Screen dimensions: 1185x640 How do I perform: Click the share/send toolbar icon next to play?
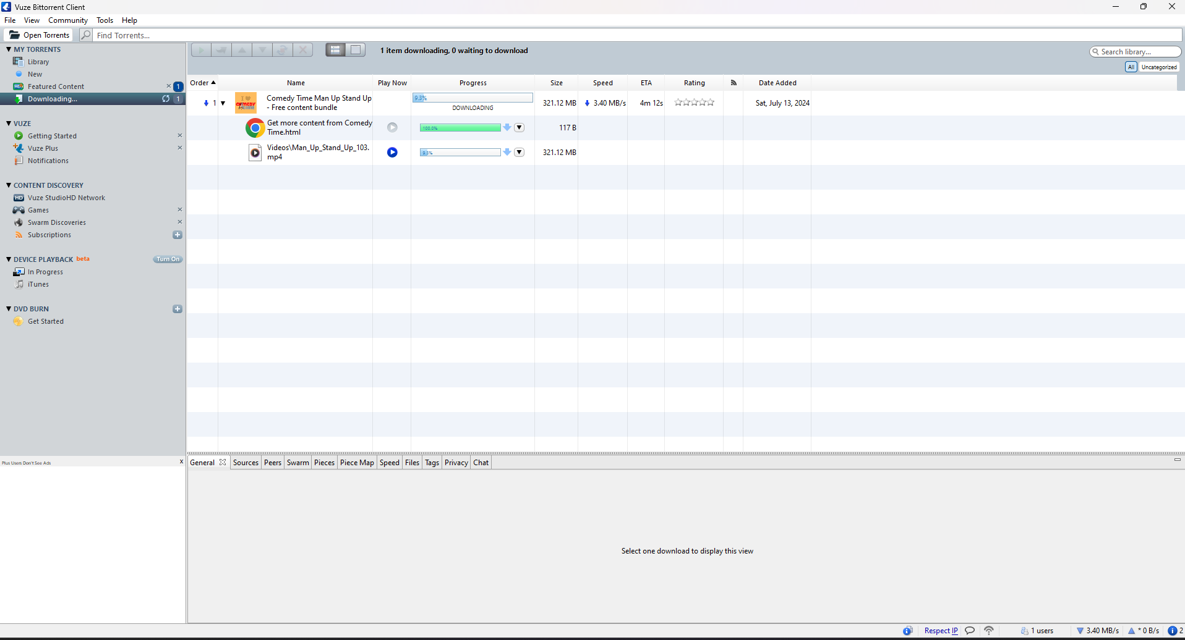tap(221, 50)
